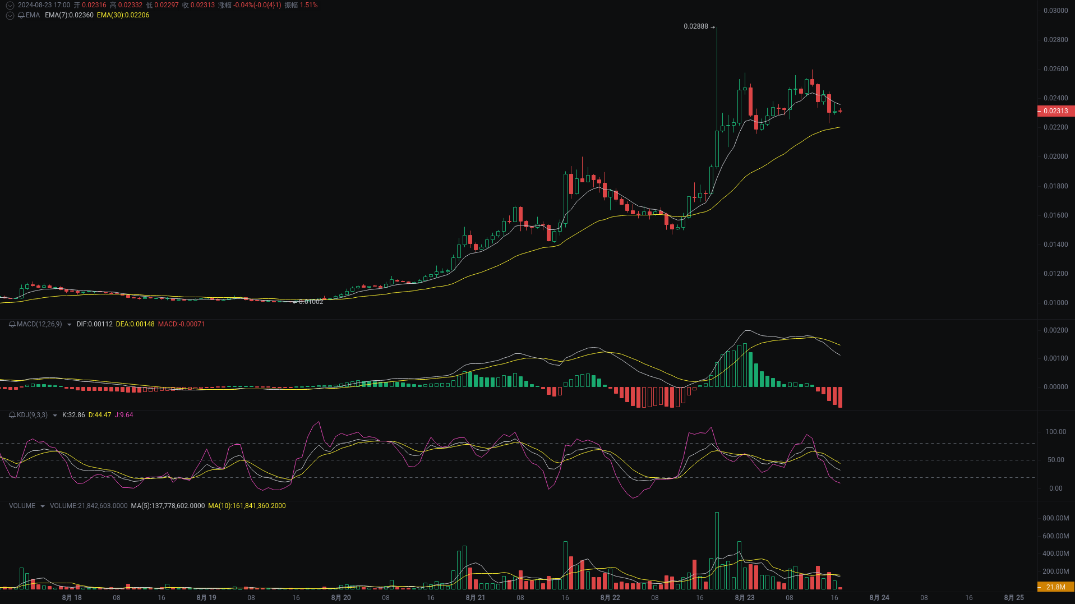
Task: Open the KDJ indicator dropdown arrow
Action: 54,415
